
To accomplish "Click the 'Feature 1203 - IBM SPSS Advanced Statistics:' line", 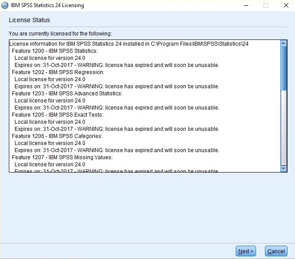I will click(67, 94).
